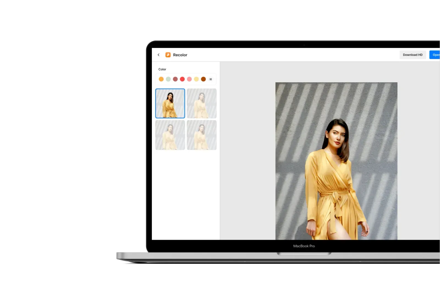Select the pale yellow color swatch
Image resolution: width=440 pixels, height=305 pixels.
tap(196, 79)
